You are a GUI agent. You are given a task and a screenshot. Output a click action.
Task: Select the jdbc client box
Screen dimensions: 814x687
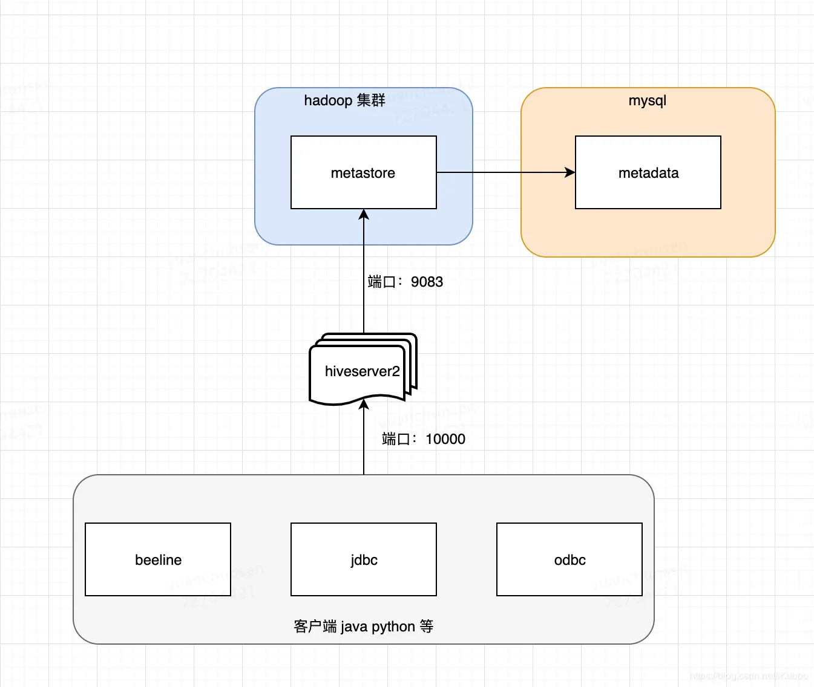click(x=364, y=559)
